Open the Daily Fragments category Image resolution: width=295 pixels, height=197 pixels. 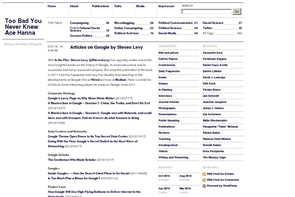pyautogui.click(x=169, y=71)
